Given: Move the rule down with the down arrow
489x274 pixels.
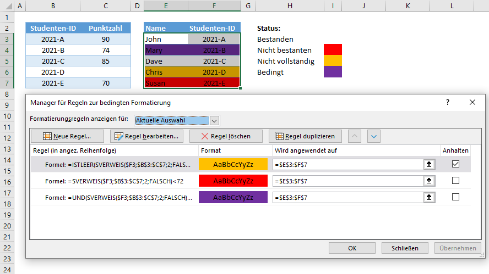Looking at the screenshot, I should (373, 136).
